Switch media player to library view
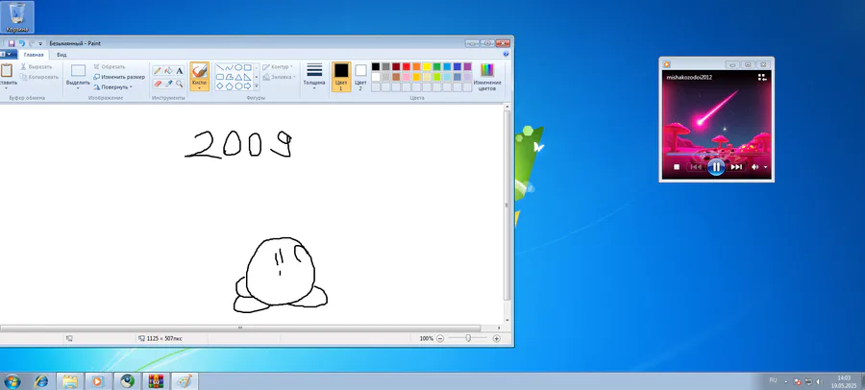865x390 pixels. (x=762, y=78)
